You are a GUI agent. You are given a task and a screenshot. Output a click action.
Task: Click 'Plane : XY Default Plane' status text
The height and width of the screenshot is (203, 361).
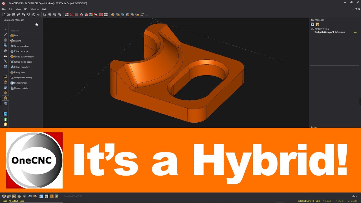click(13, 201)
